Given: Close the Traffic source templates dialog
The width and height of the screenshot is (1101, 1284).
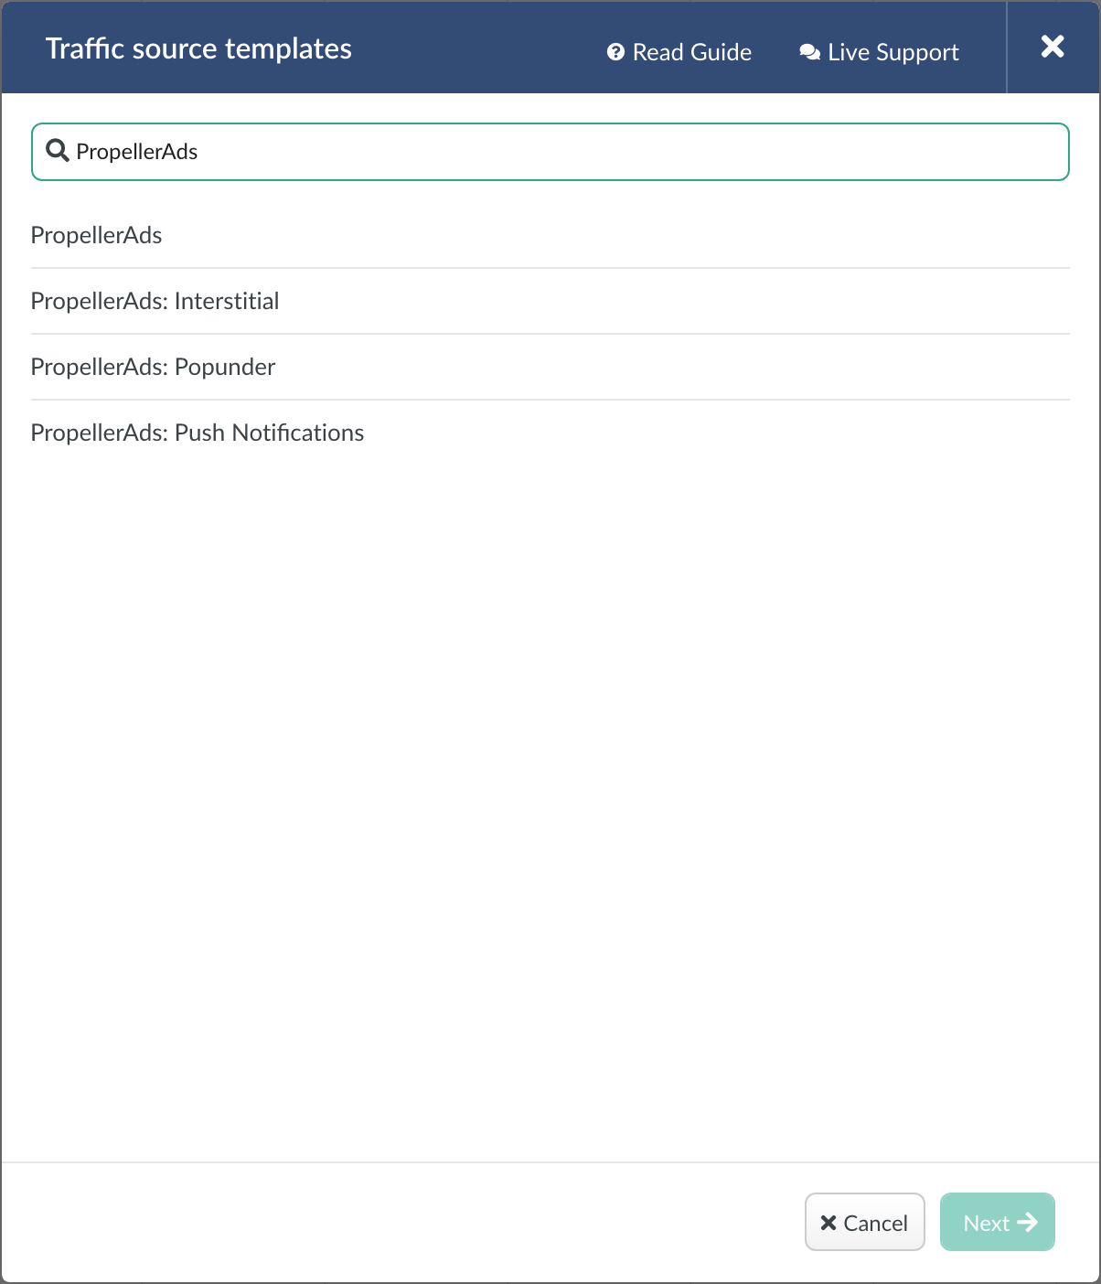Looking at the screenshot, I should 1053,47.
